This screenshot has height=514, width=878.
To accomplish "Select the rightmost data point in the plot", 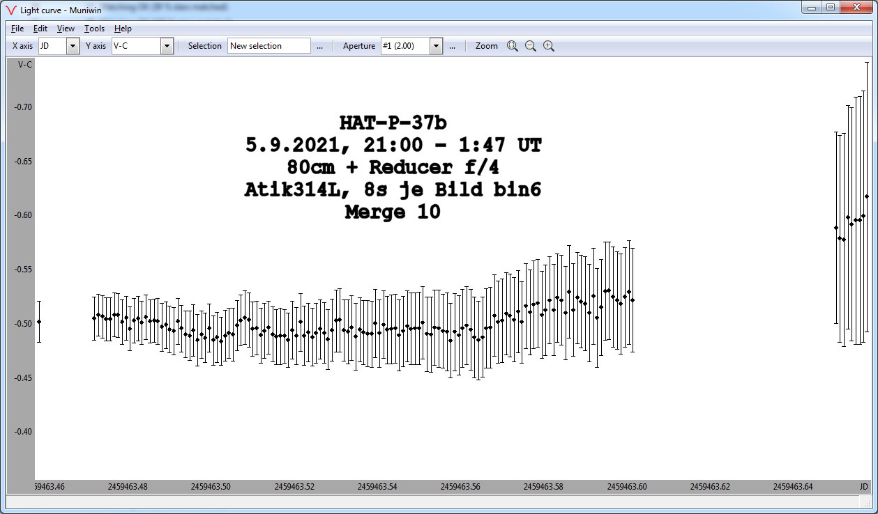I will pos(867,196).
